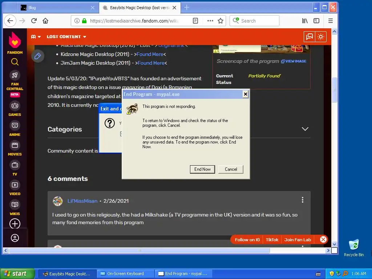Open Fandom sidebar search magnifier

tap(15, 62)
